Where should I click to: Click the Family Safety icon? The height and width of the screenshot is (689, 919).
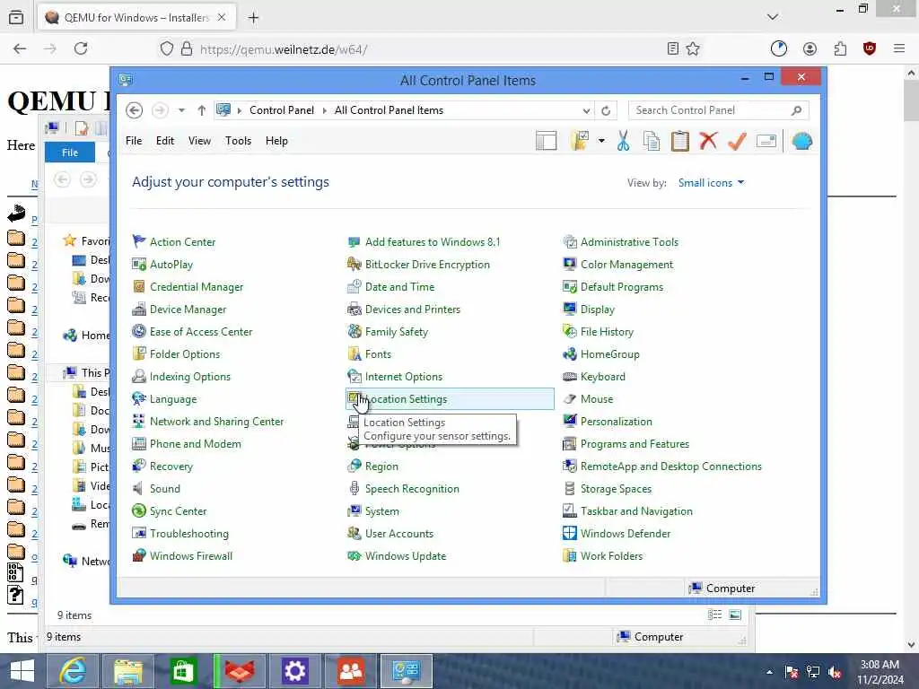click(354, 332)
